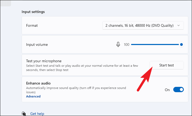Screen dimensions: 192x116
Task: Click the Input volume slider handle
Action: click(x=181, y=44)
